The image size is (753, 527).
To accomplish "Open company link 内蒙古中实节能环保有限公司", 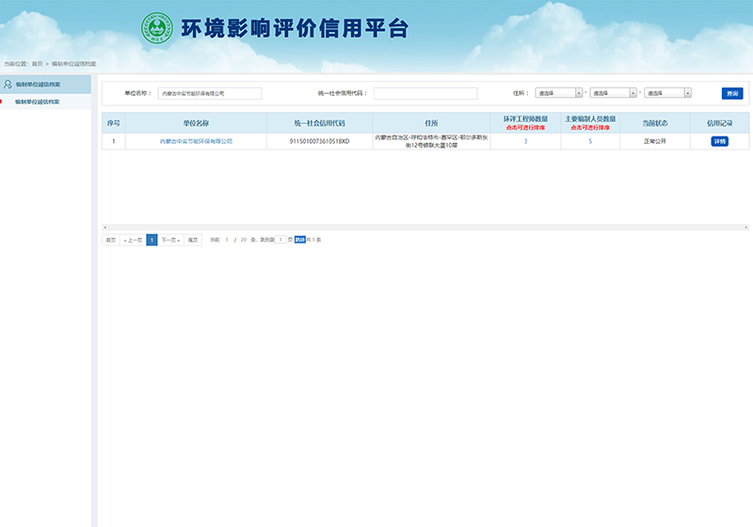I will [x=196, y=141].
